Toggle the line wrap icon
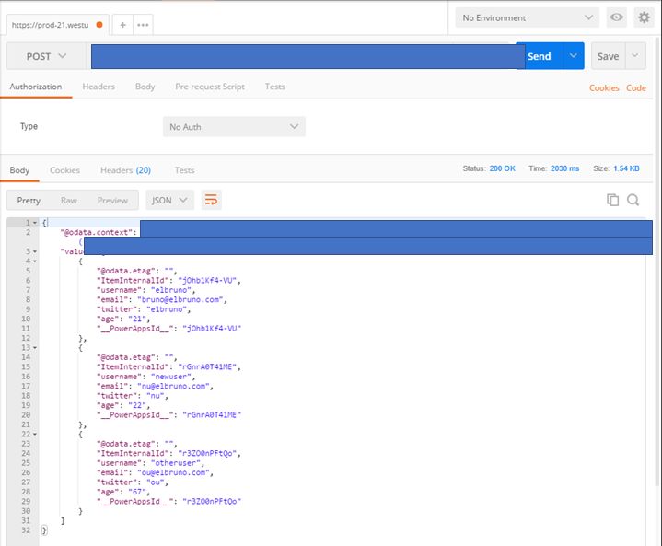 tap(211, 200)
